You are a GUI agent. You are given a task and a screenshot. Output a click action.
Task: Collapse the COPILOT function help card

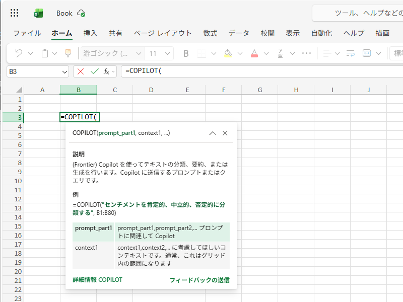pos(213,133)
